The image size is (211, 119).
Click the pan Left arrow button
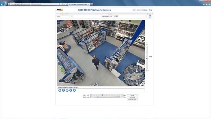(x=91, y=95)
